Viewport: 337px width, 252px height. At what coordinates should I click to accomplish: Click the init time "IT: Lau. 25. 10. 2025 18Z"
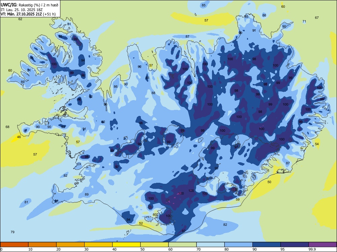click(22, 10)
